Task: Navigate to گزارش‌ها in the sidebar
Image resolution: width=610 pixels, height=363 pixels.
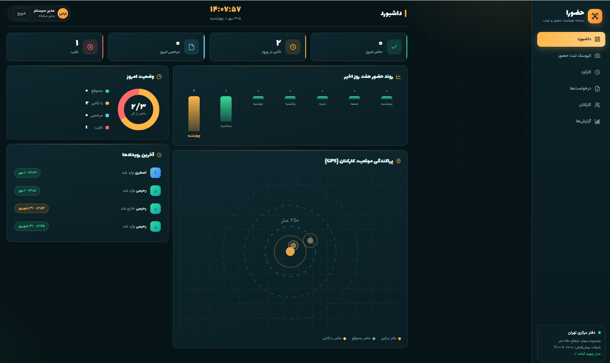Action: [571, 121]
